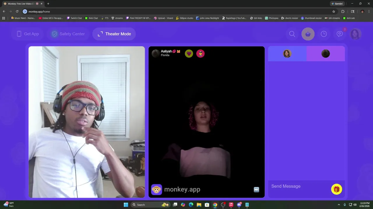Open Pink FRIDAYY bookmark
This screenshot has height=209, width=373.
pyautogui.click(x=138, y=18)
